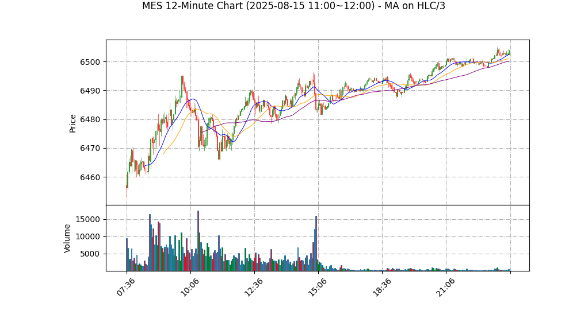Click the volume spike bar just before 15:06

click(x=316, y=243)
